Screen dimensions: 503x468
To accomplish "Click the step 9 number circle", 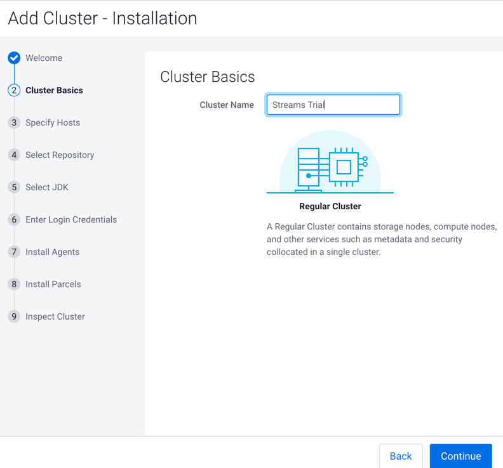I will pyautogui.click(x=14, y=316).
